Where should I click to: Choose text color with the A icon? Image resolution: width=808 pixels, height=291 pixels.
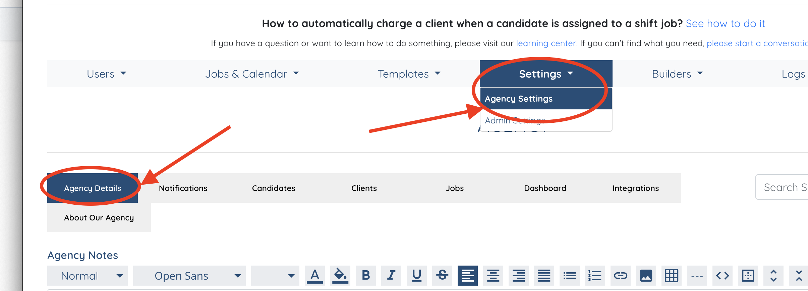pos(315,276)
